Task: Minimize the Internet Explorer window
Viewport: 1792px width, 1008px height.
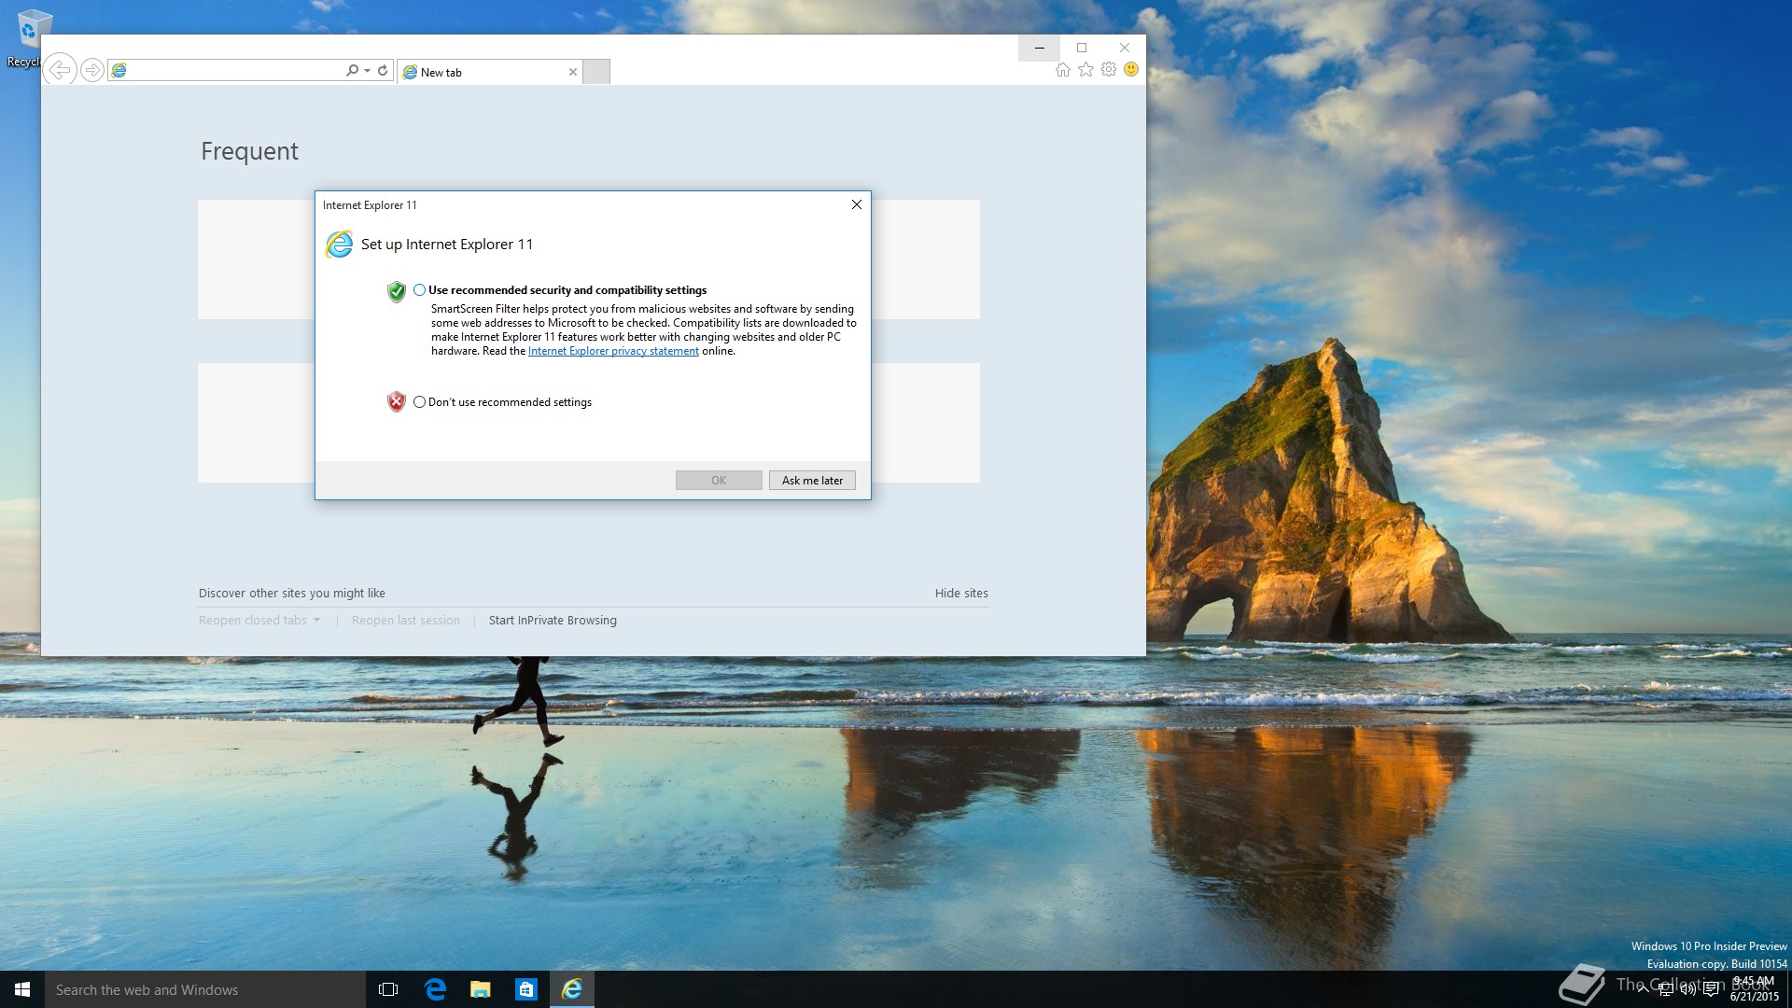Action: 1039,48
